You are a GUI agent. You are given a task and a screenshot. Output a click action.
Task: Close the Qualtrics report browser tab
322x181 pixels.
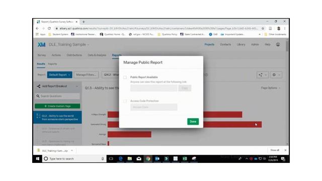[x=76, y=22]
